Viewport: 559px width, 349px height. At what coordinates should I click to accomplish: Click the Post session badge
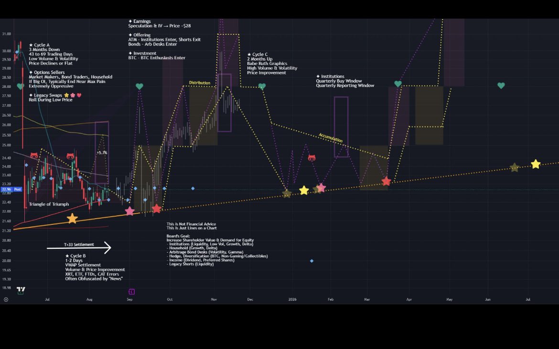coord(18,190)
